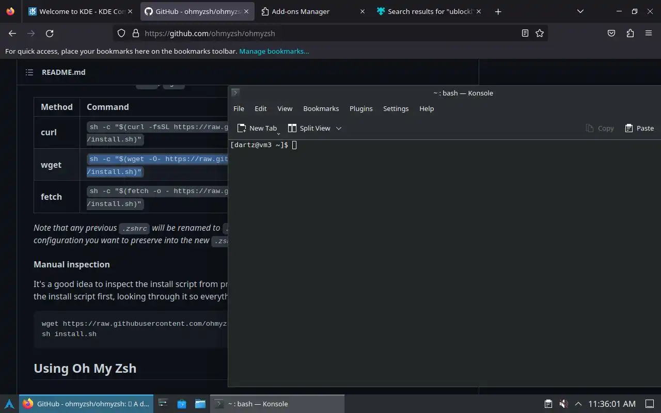Click the Manage bookmarks link
The height and width of the screenshot is (413, 661).
tap(274, 51)
